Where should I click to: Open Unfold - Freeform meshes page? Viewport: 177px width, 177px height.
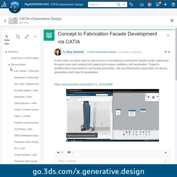tap(27, 110)
